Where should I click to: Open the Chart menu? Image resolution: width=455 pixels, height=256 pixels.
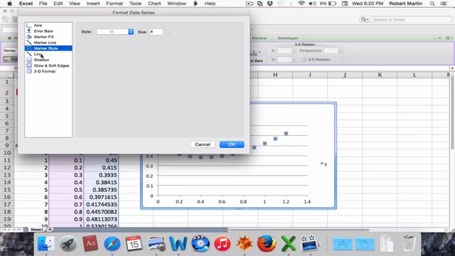click(x=154, y=4)
